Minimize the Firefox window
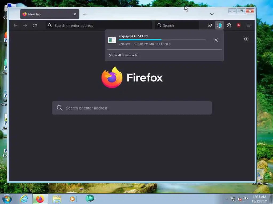Image resolution: width=273 pixels, height=204 pixels. [x=232, y=11]
